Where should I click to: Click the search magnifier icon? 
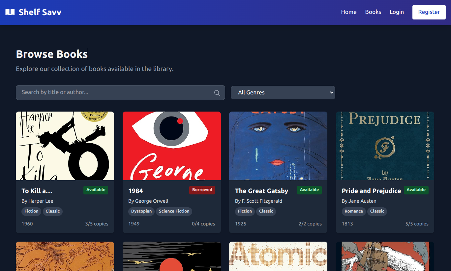[217, 93]
